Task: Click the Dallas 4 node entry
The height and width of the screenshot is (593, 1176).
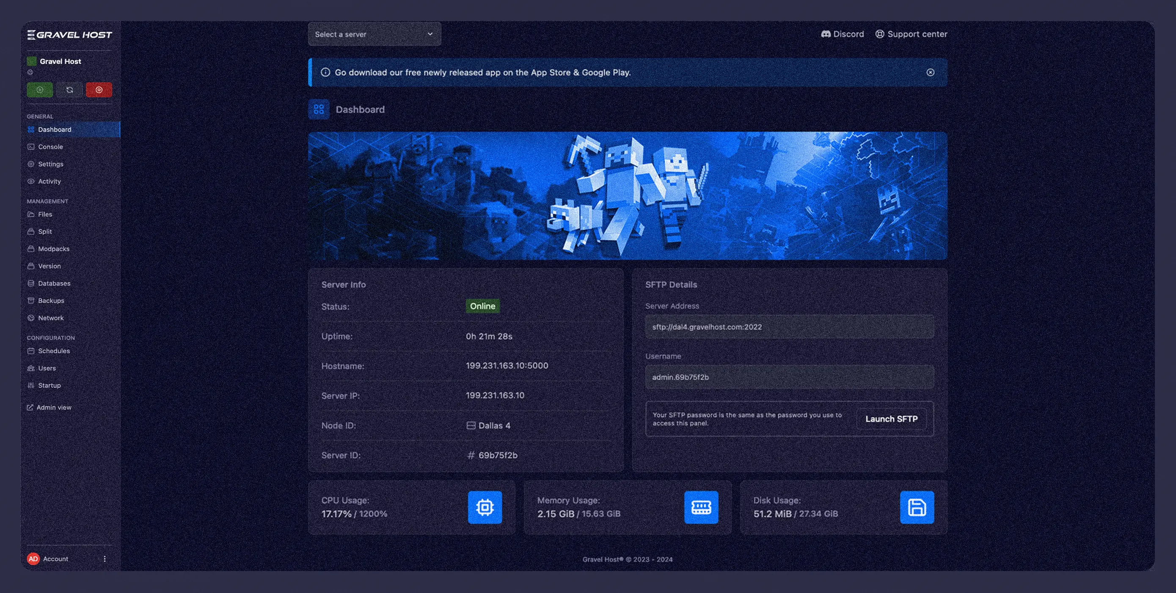Action: coord(488,426)
